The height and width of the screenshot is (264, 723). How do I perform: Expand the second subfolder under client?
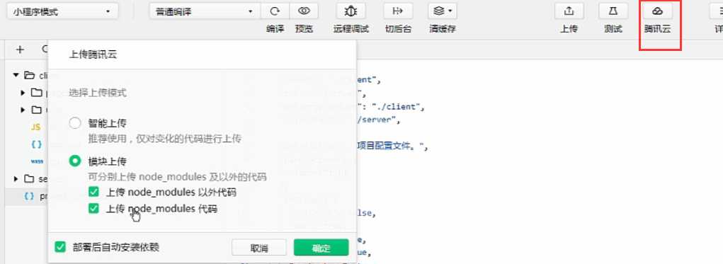tap(23, 110)
